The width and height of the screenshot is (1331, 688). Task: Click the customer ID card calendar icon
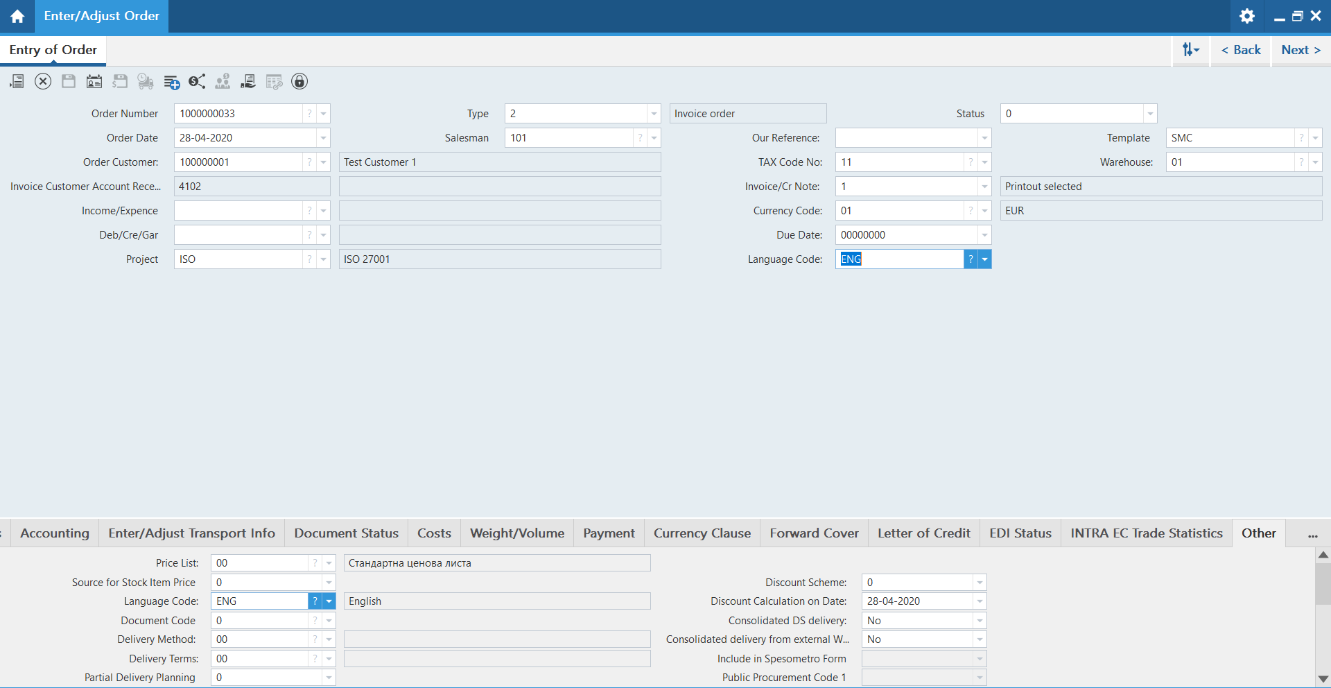coord(94,82)
